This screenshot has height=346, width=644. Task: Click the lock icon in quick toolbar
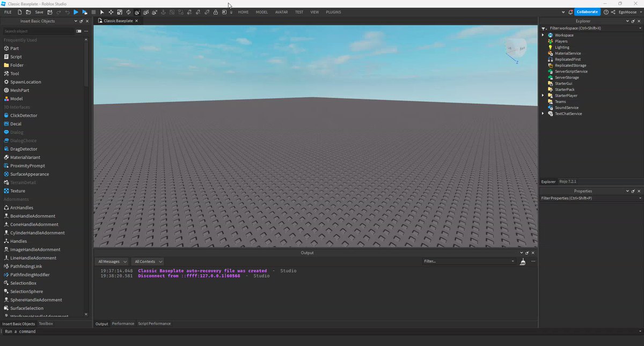pyautogui.click(x=215, y=12)
